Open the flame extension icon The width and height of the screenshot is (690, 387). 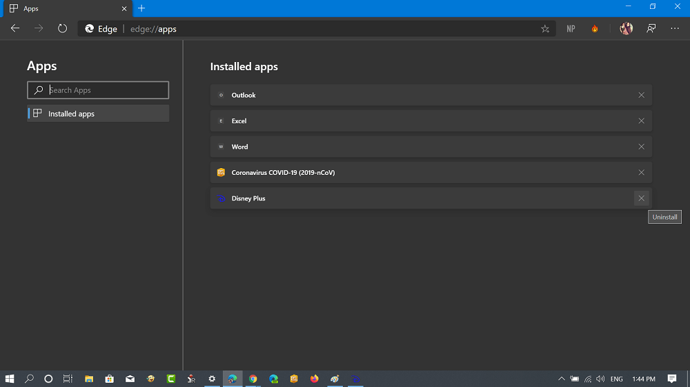(595, 29)
